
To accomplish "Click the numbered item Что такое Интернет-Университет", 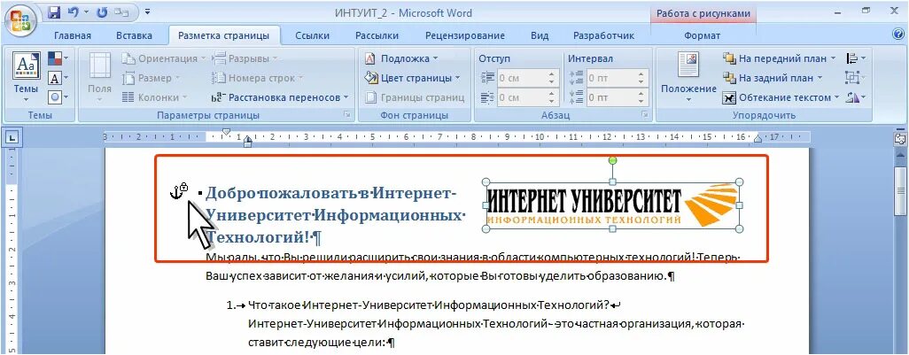I will click(x=429, y=305).
